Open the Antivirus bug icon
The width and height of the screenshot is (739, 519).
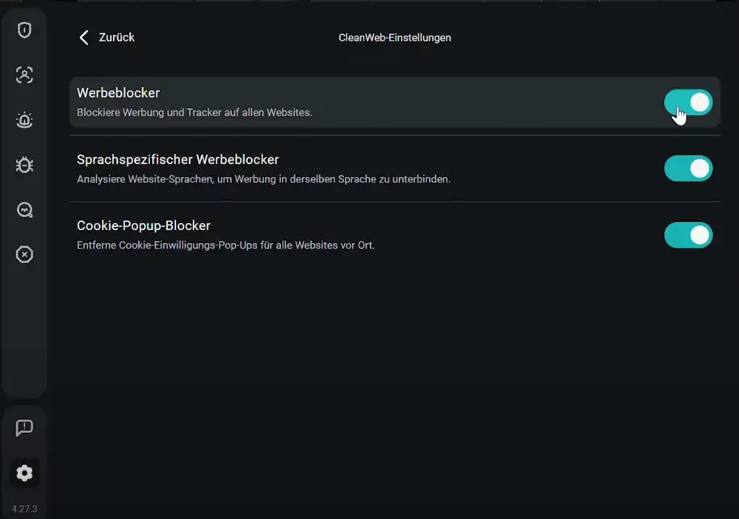pyautogui.click(x=24, y=165)
